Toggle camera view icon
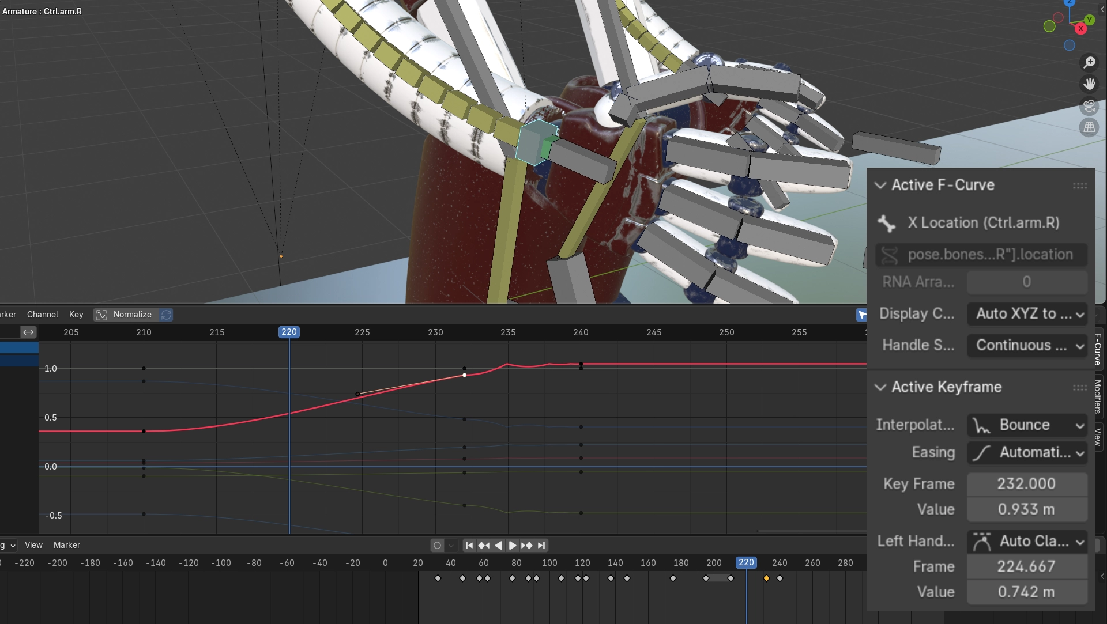 (x=1089, y=106)
